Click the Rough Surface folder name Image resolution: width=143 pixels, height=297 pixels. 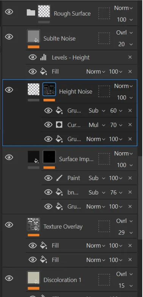(x=72, y=14)
